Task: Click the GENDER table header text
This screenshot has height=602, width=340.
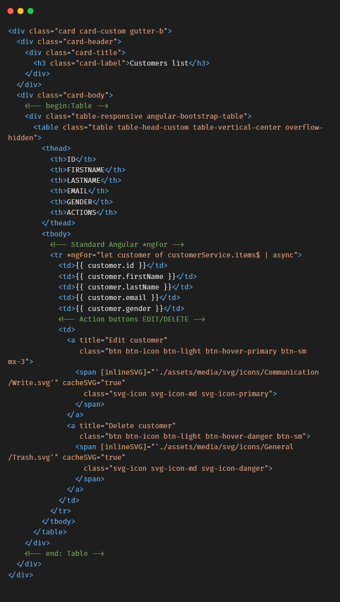Action: pos(79,202)
